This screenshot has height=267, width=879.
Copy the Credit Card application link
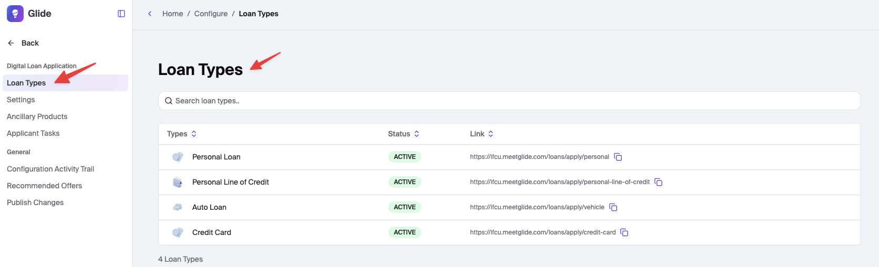(x=625, y=232)
